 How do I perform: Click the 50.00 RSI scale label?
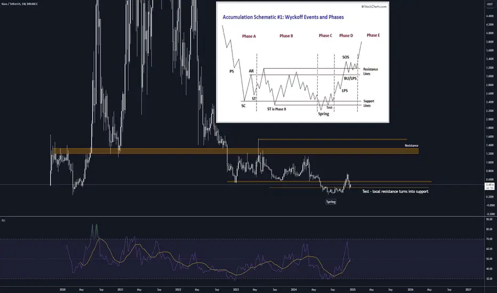[x=490, y=259]
